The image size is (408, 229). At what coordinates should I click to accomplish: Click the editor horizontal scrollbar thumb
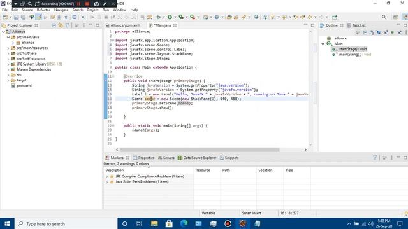pyautogui.click(x=200, y=149)
